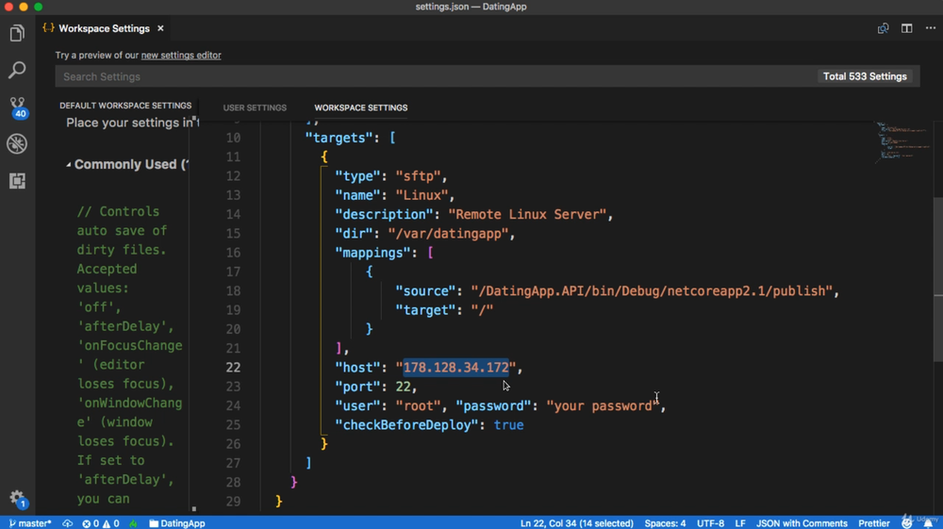Click the true value of checkBeforeDeploy
Screen dimensions: 943x529
coord(509,425)
